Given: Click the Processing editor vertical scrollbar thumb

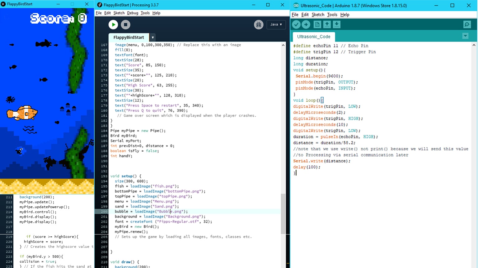Looking at the screenshot, I should click(283, 214).
